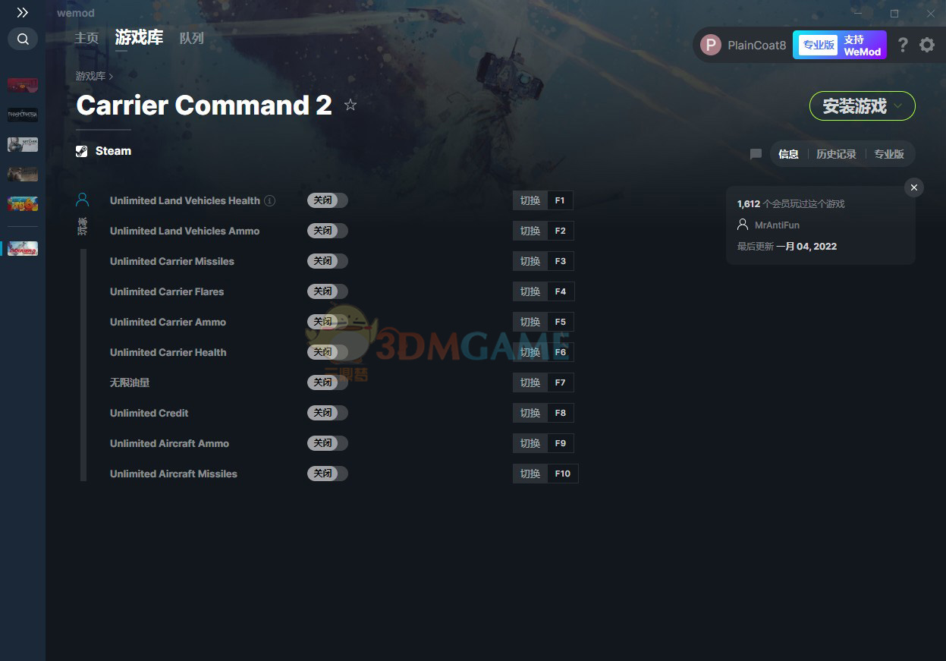Click the 切换 button beside F2
The height and width of the screenshot is (661, 946).
coord(530,231)
